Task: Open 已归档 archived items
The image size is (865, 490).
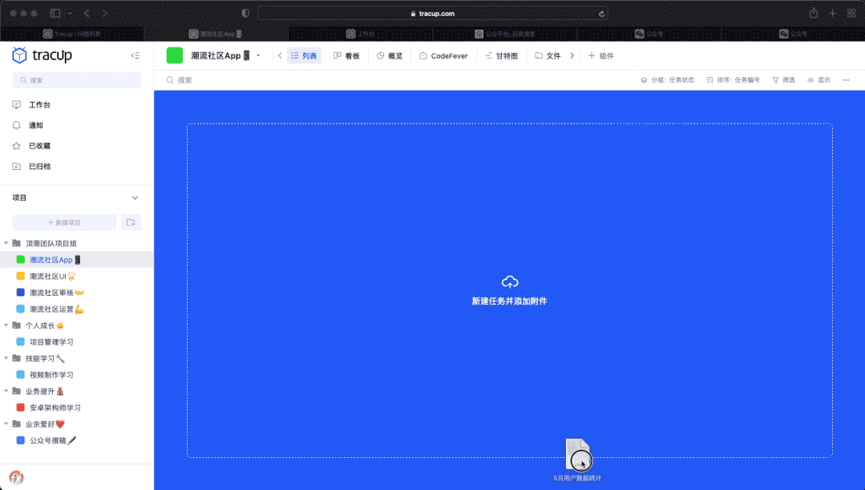Action: [x=17, y=166]
